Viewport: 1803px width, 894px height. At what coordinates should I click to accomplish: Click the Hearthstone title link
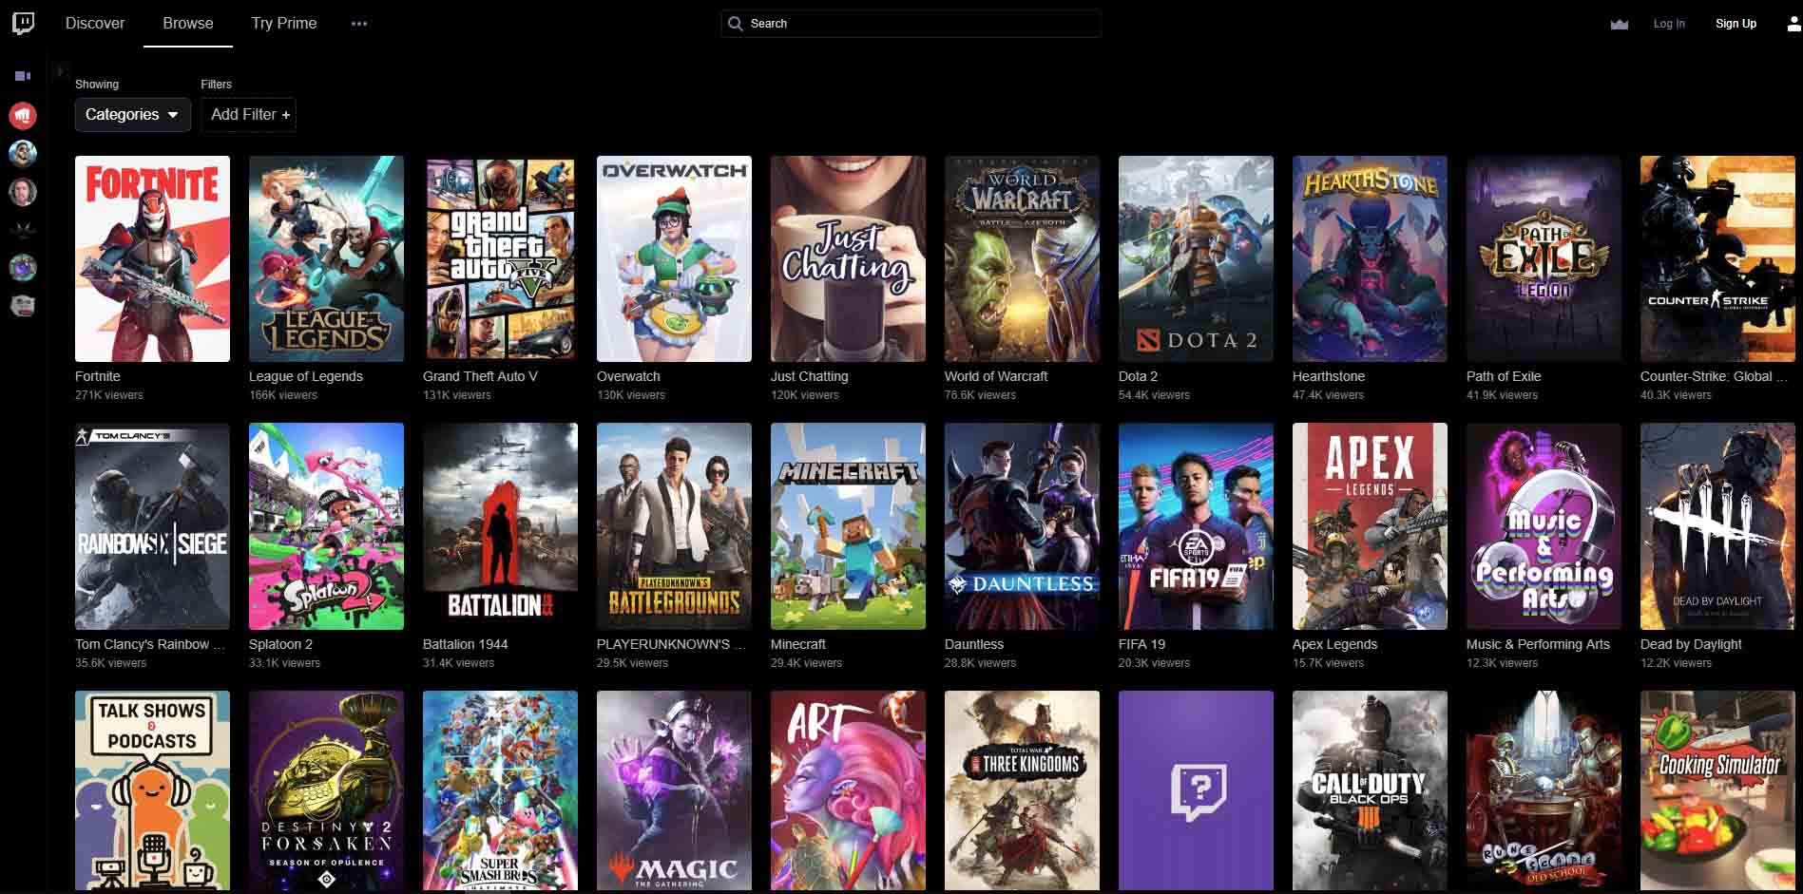tap(1329, 376)
